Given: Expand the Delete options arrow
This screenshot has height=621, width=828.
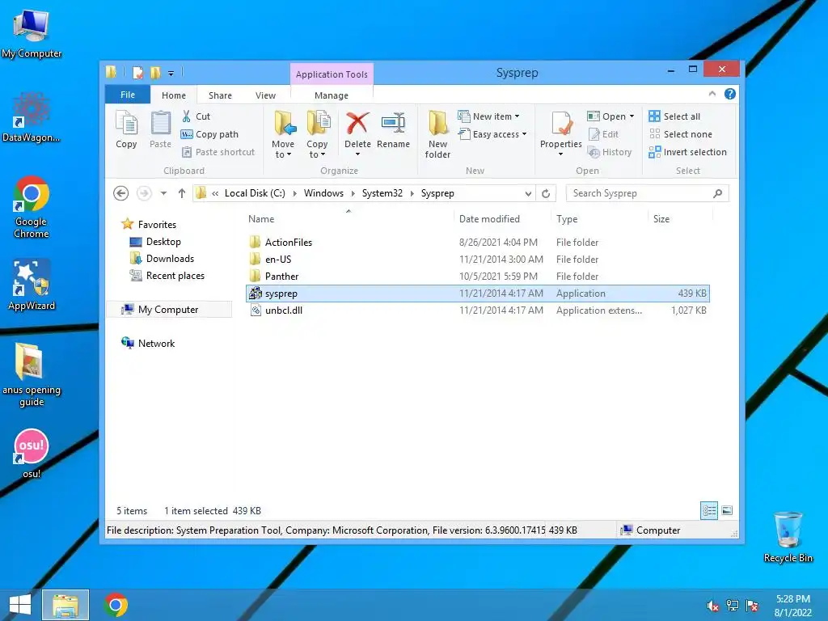Looking at the screenshot, I should (x=357, y=154).
